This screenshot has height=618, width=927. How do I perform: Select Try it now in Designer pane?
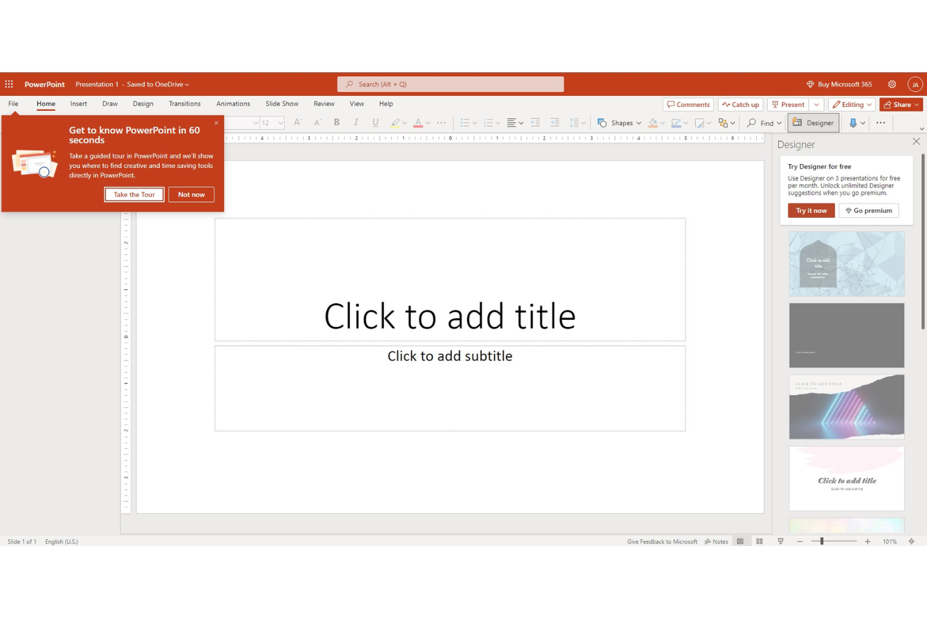(810, 210)
